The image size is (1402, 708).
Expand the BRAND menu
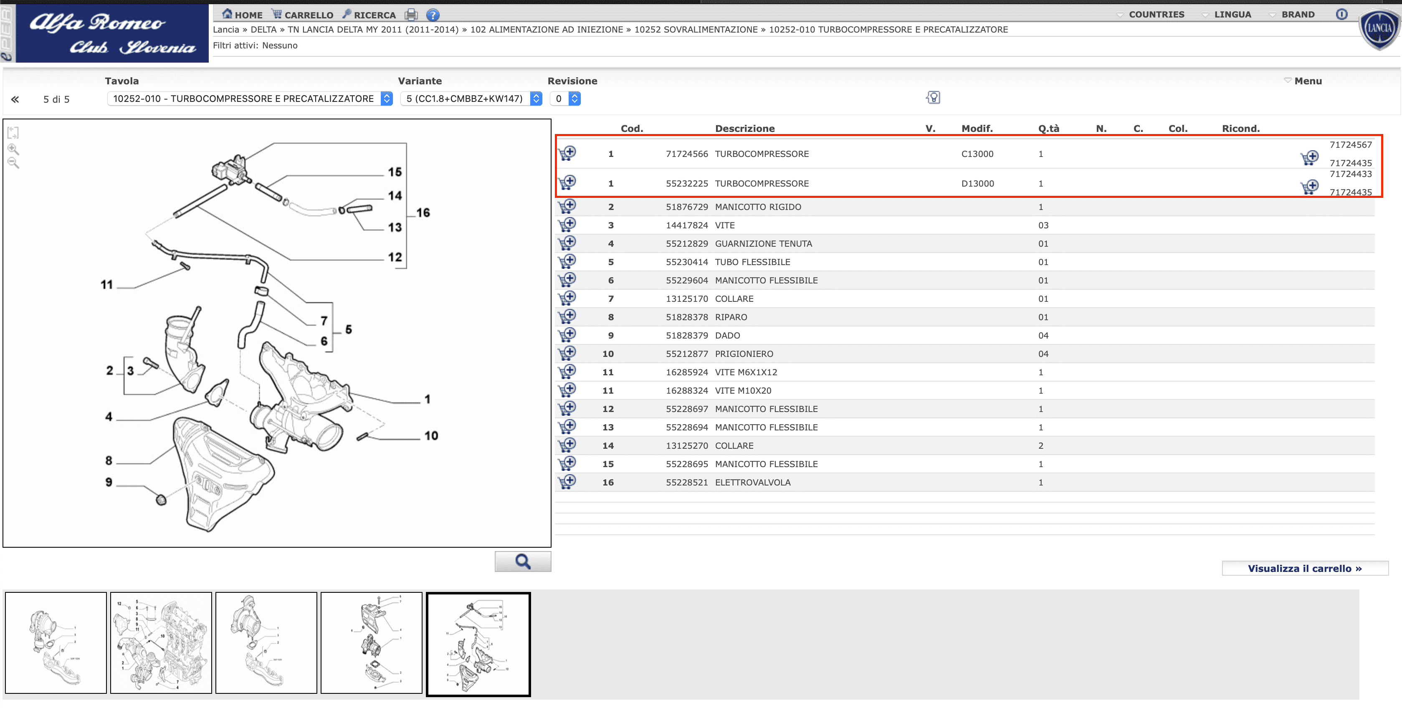pos(1291,15)
